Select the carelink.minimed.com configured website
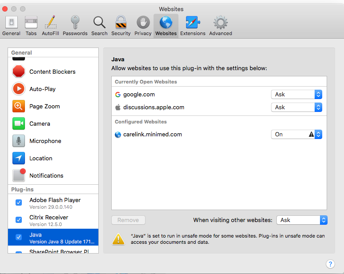This screenshot has height=274, width=344. coord(153,135)
